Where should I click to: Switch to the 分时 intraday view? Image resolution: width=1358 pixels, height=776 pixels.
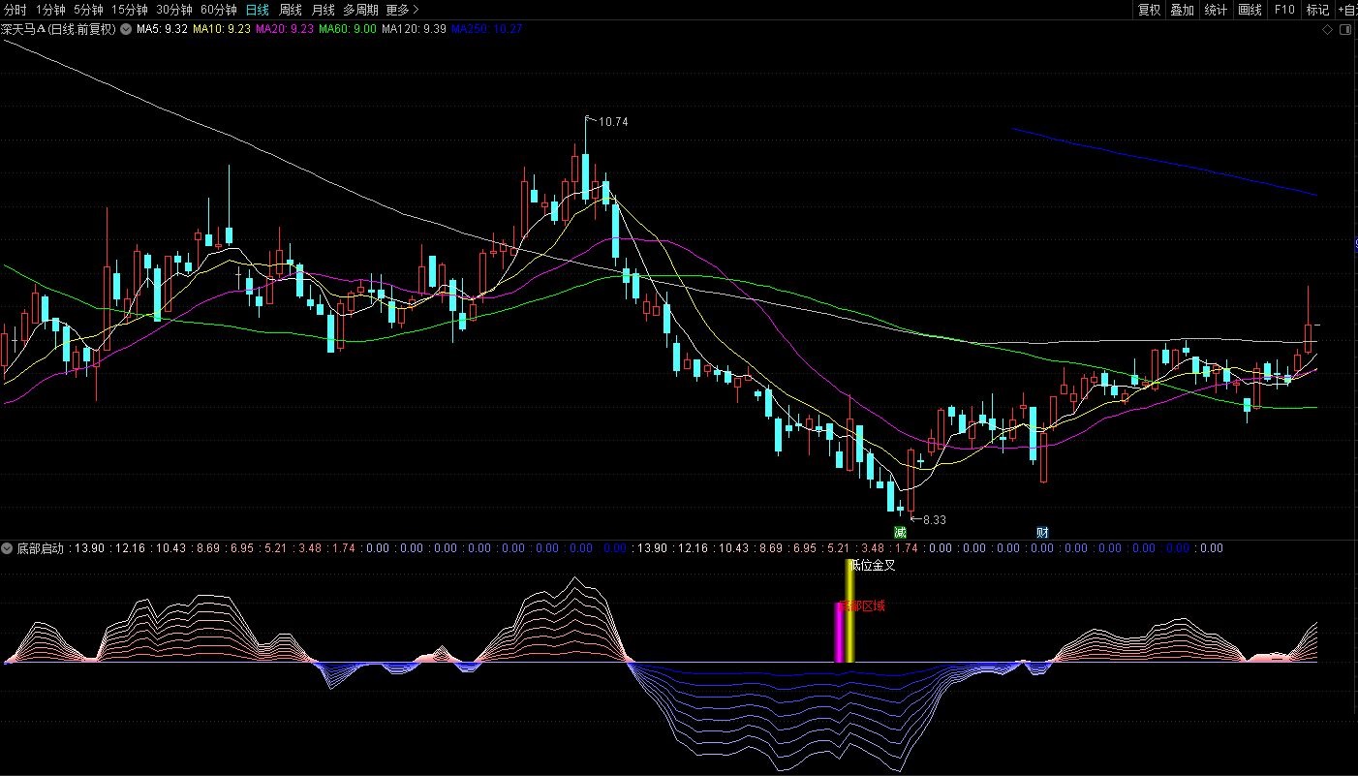15,10
